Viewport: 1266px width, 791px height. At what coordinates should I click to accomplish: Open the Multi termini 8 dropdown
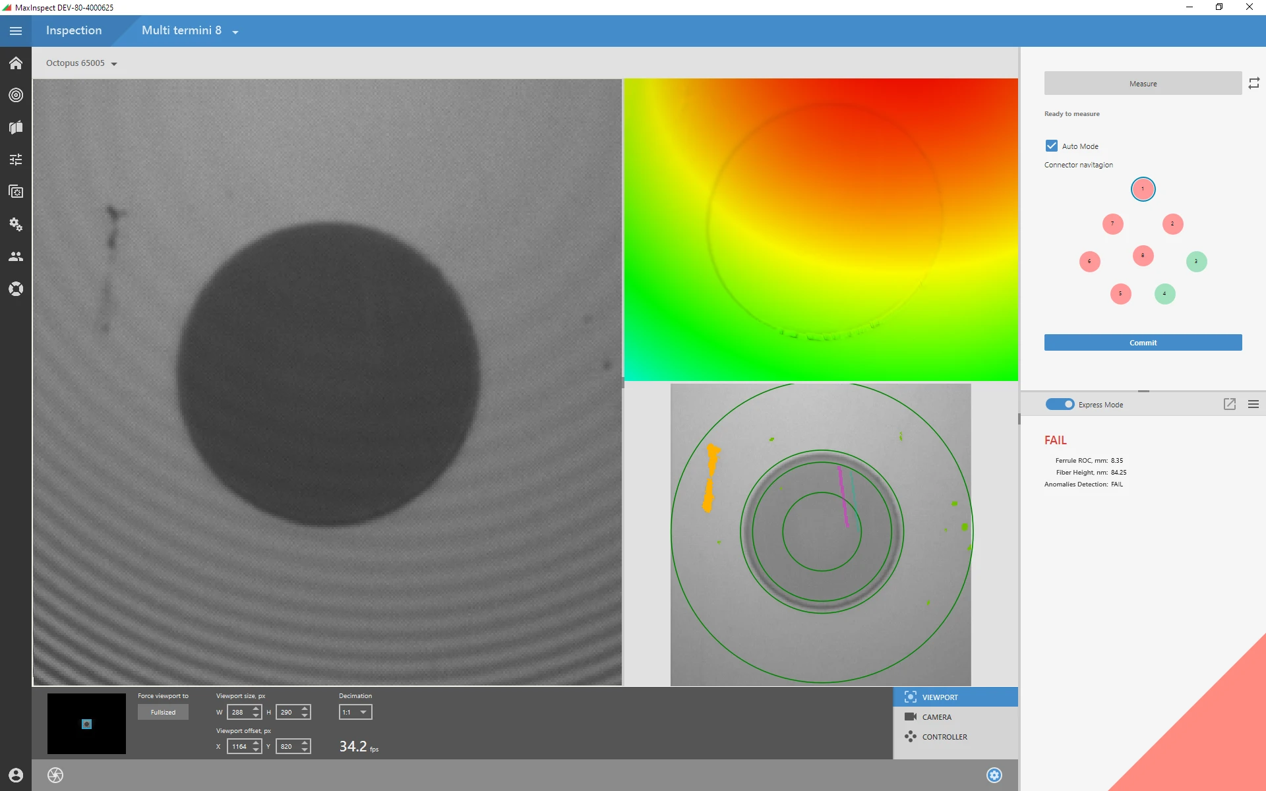point(235,30)
